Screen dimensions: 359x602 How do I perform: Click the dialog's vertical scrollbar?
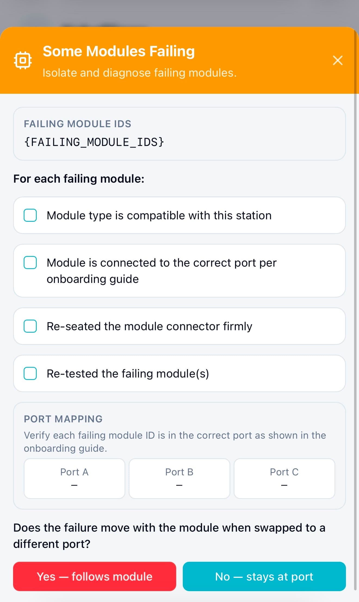[x=355, y=326]
